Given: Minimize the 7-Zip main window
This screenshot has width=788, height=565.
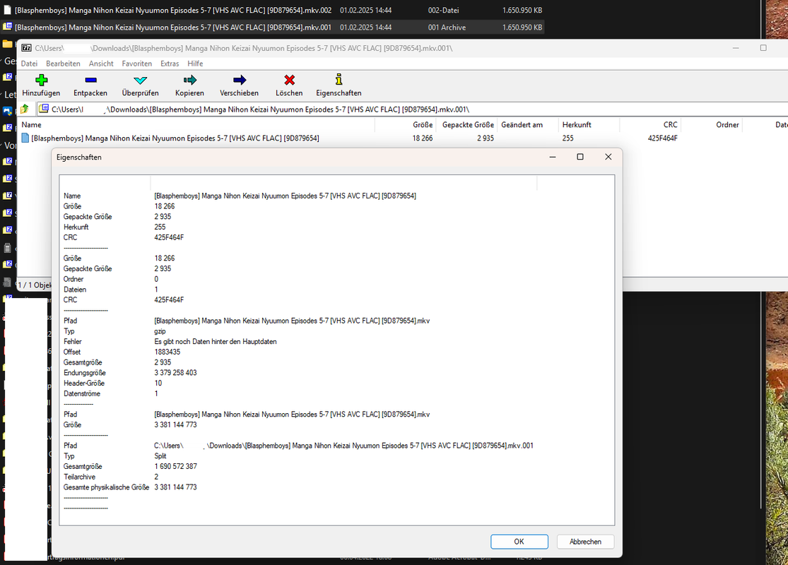Looking at the screenshot, I should pos(736,48).
